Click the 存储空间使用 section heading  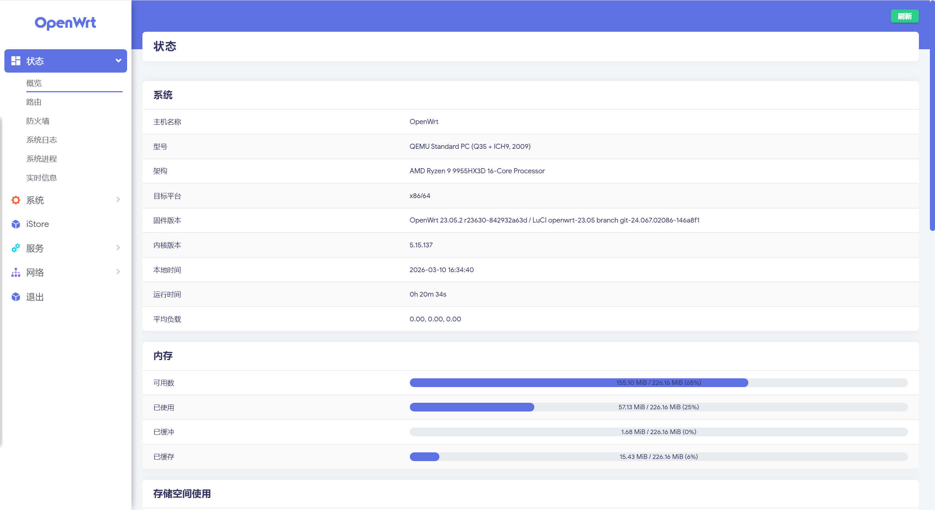click(182, 494)
